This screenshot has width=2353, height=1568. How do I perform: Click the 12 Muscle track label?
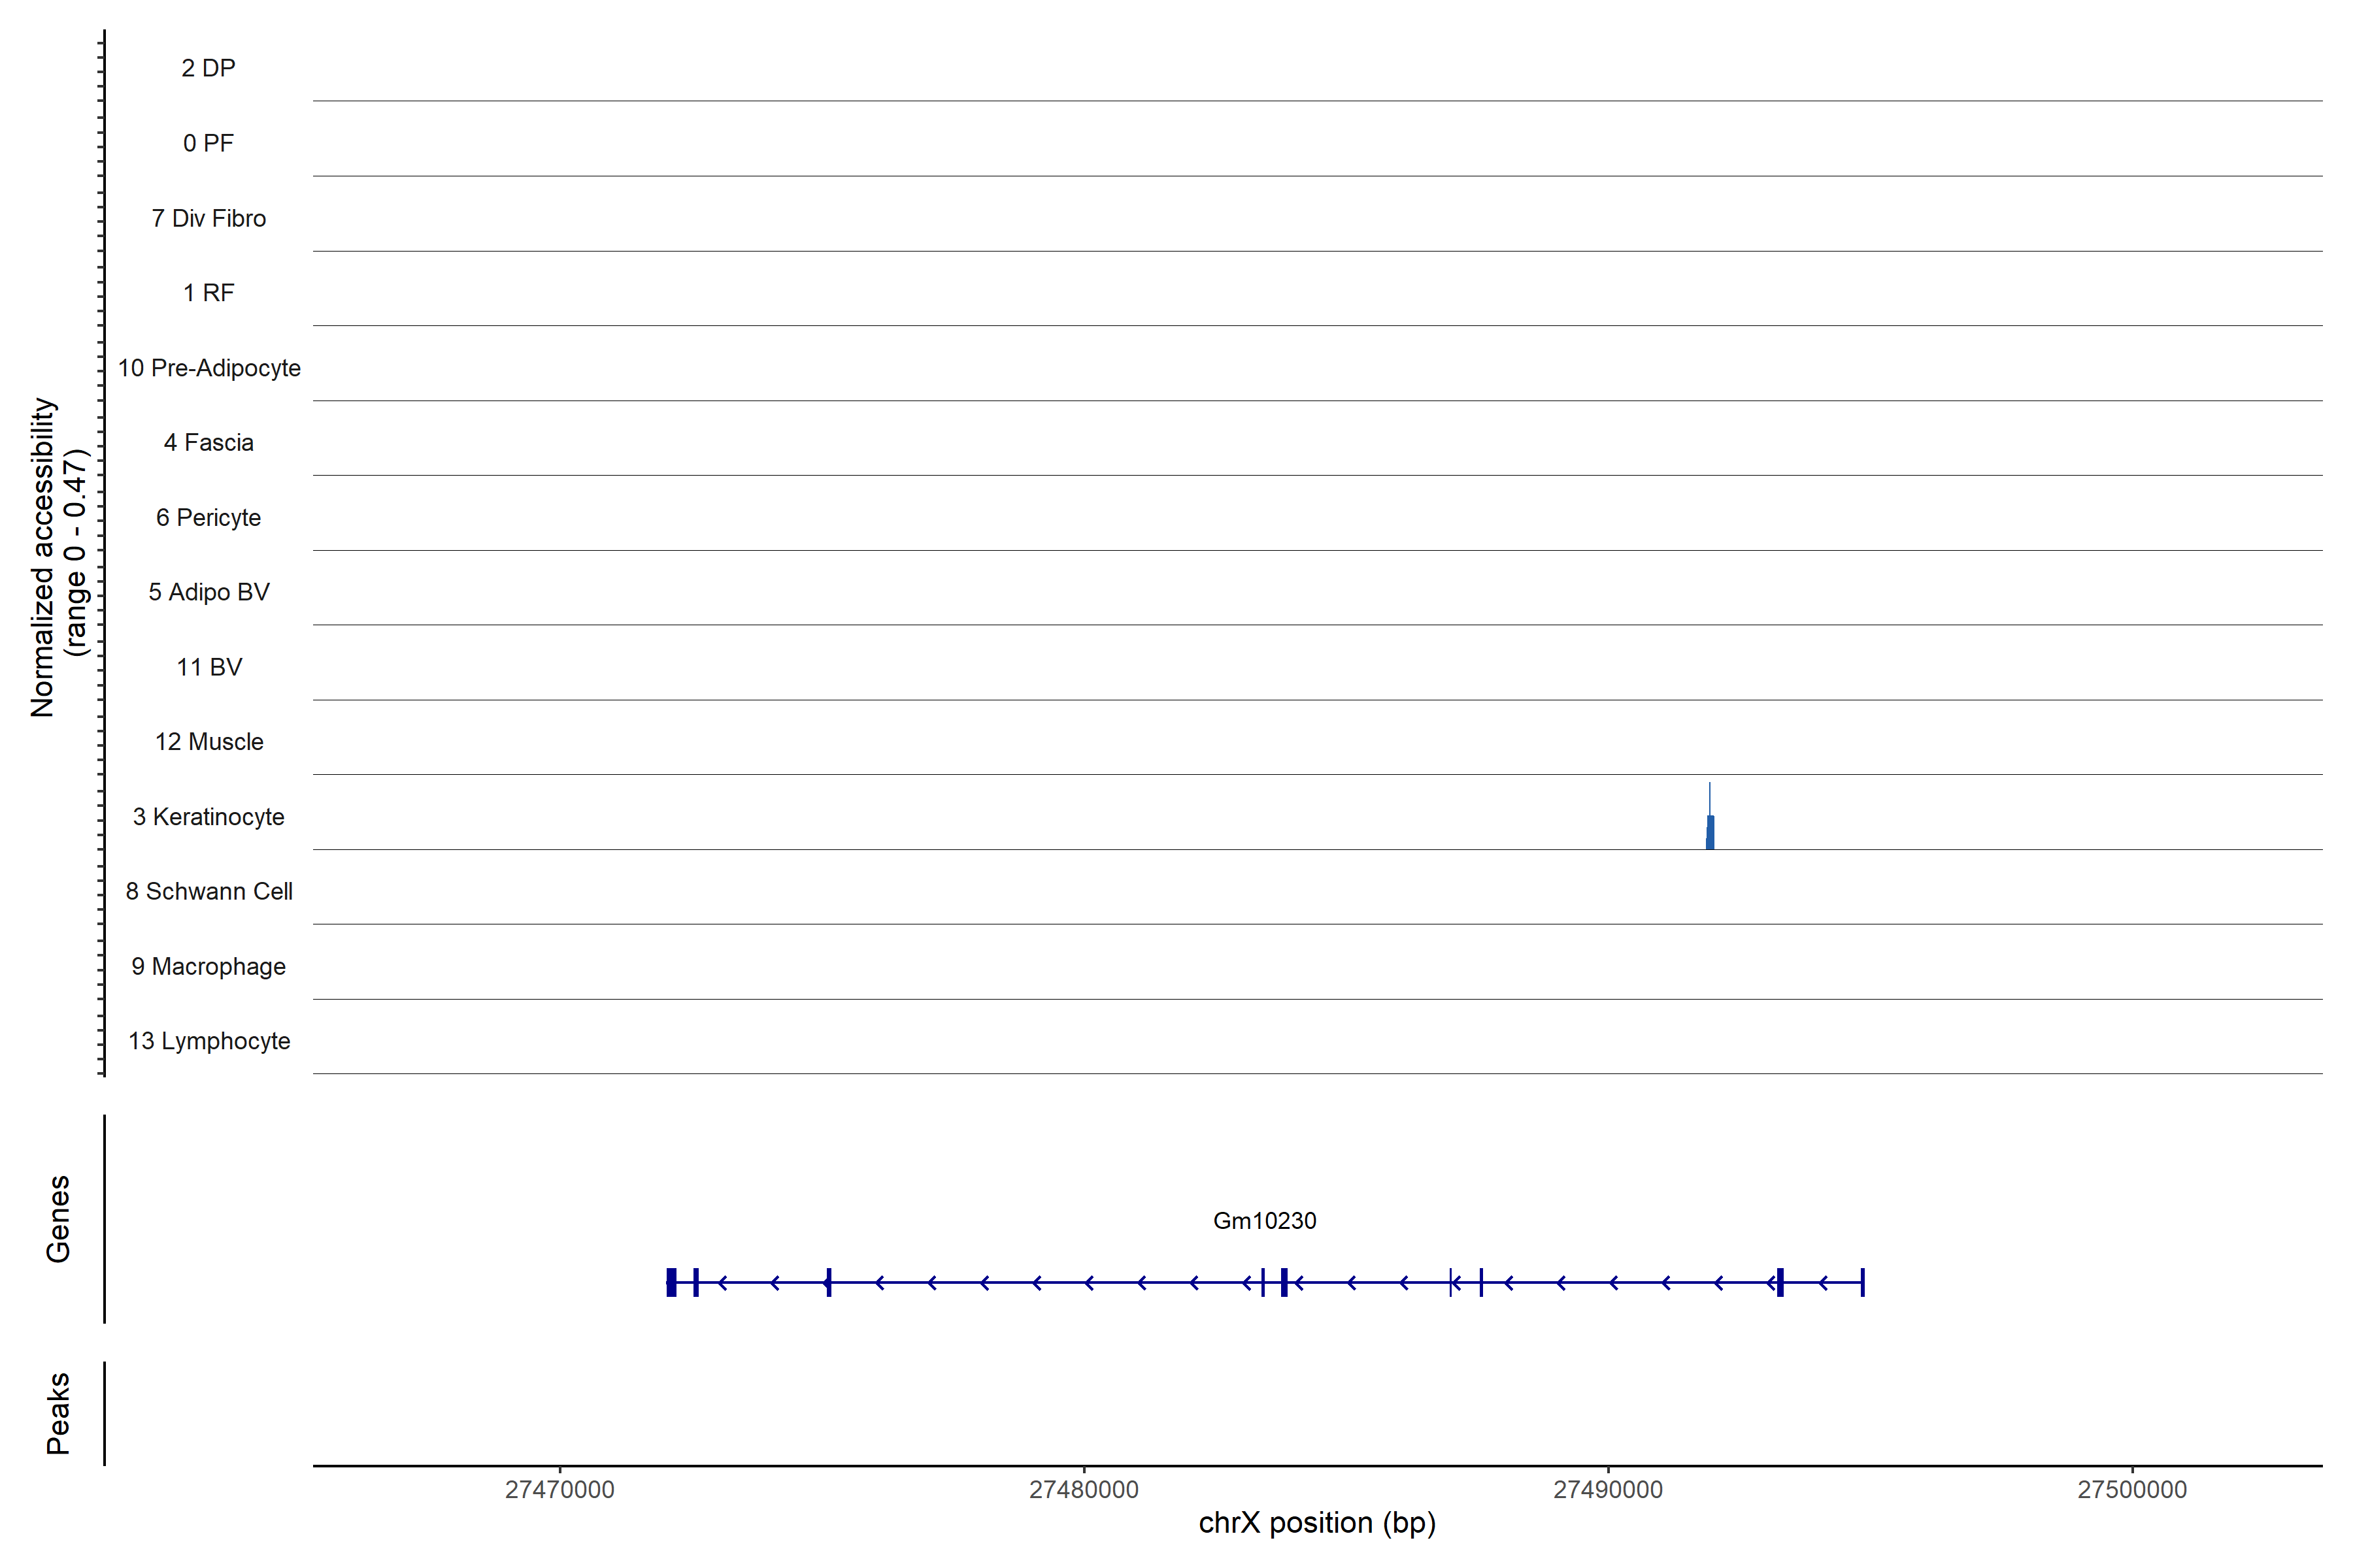[x=208, y=742]
